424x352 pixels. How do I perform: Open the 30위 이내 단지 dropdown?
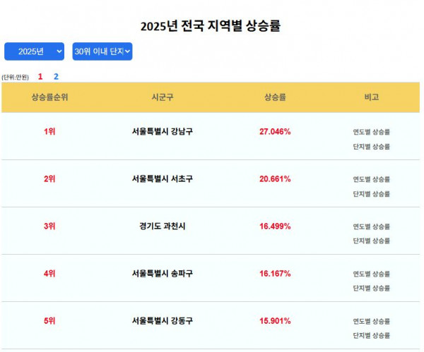pos(102,51)
